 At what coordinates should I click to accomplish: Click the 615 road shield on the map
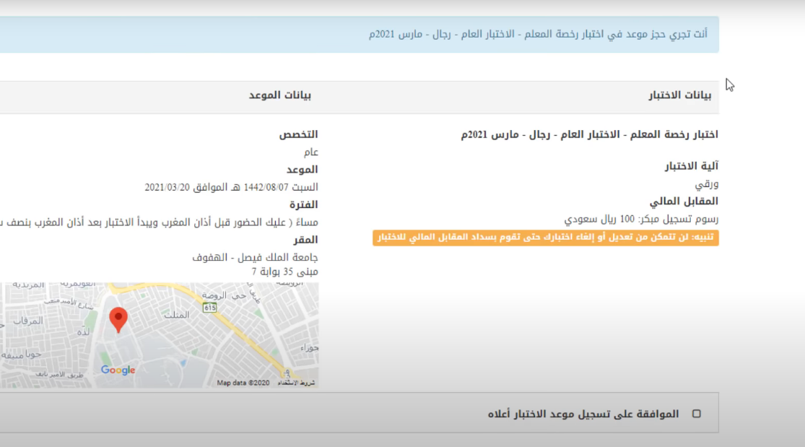(209, 308)
